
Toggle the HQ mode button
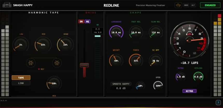(x=87, y=21)
